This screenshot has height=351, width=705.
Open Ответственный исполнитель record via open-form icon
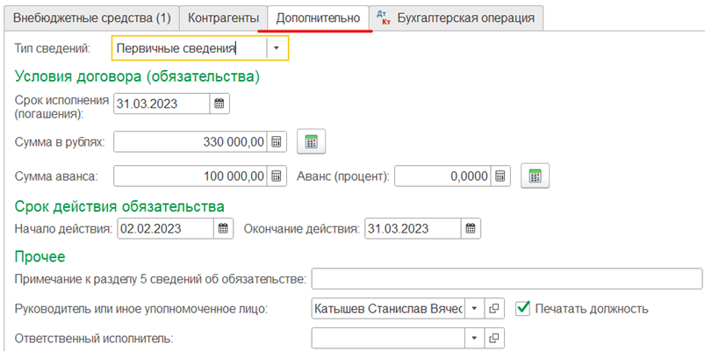[494, 338]
